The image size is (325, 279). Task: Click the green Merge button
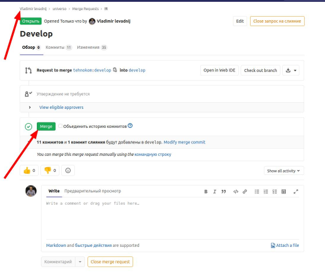pos(46,126)
